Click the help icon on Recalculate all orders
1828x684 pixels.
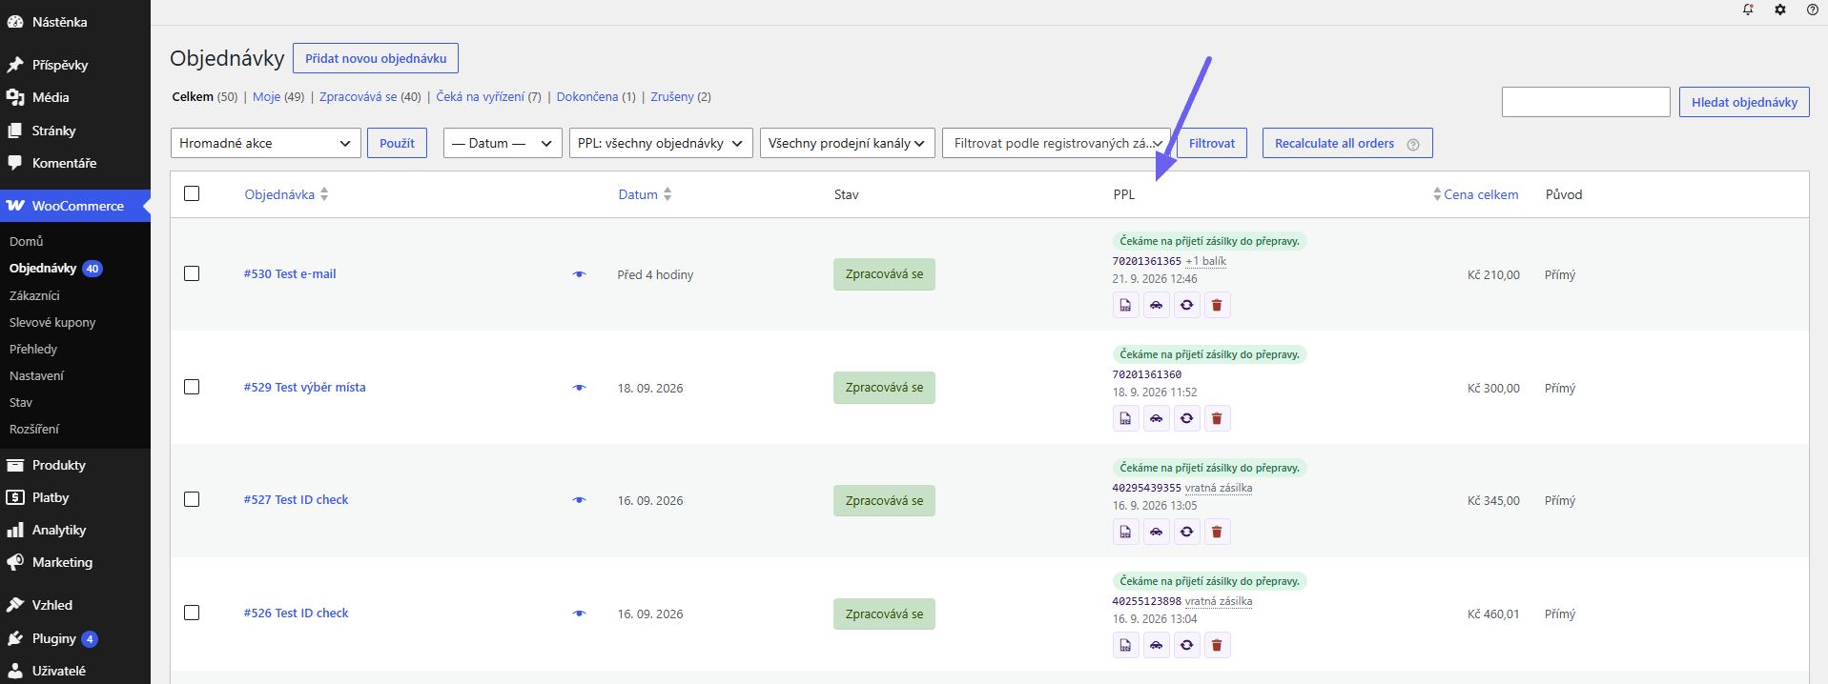point(1413,144)
